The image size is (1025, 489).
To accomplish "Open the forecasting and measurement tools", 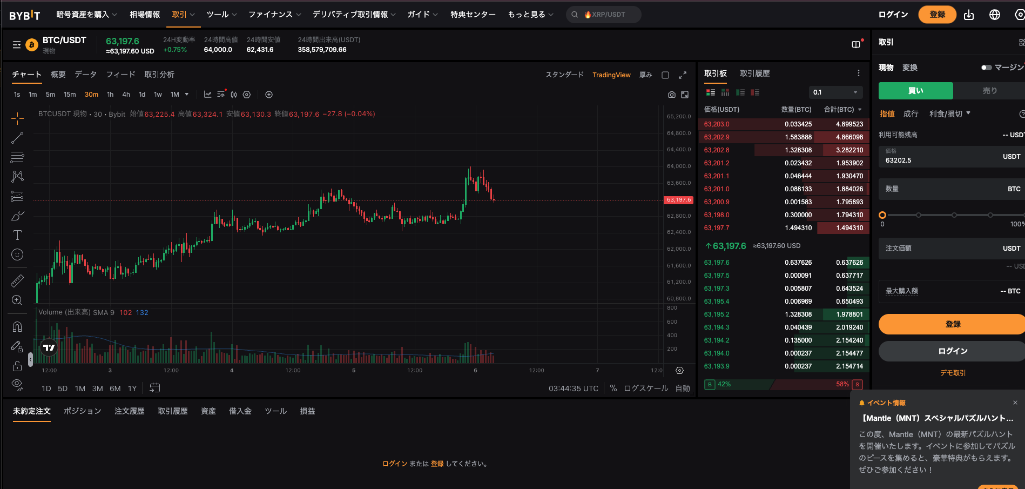I will click(17, 196).
